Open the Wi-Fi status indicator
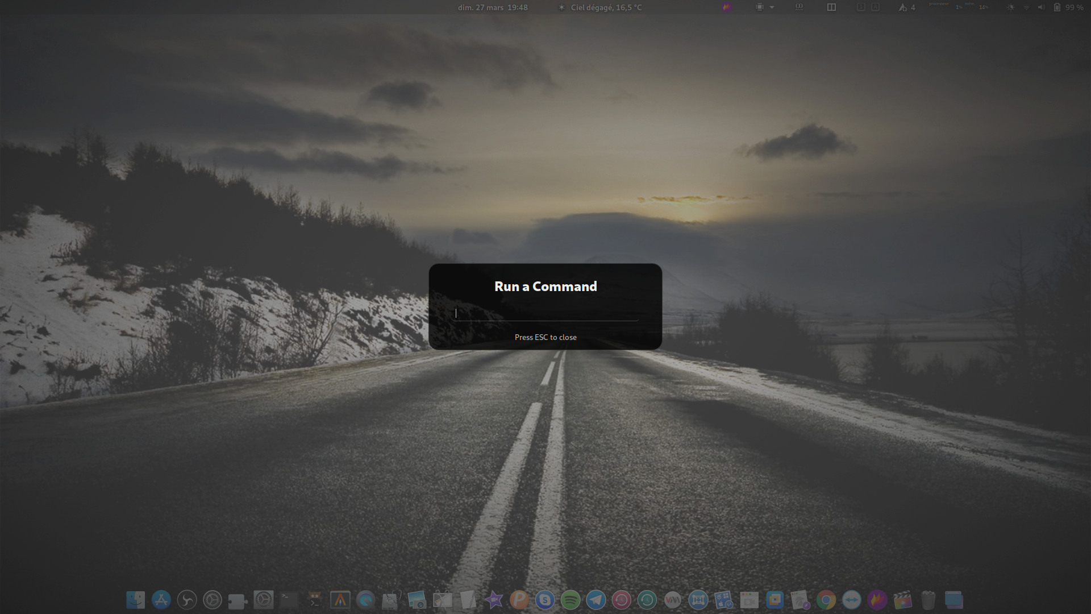 (1026, 7)
